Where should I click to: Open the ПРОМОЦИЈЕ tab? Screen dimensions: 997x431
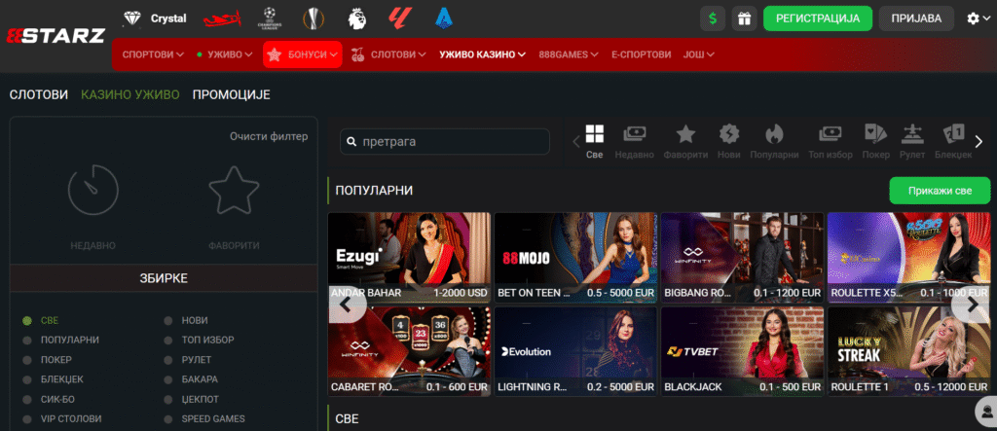[231, 94]
